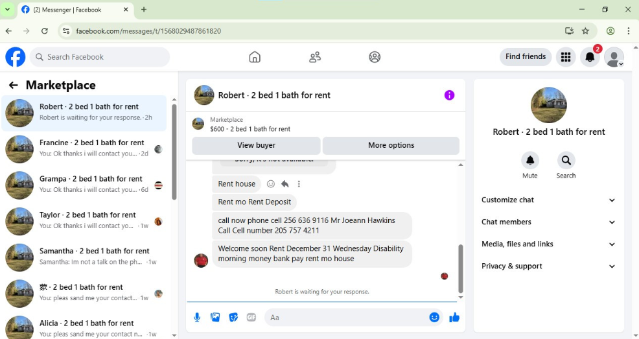
Task: Open a new browser tab
Action: click(143, 9)
